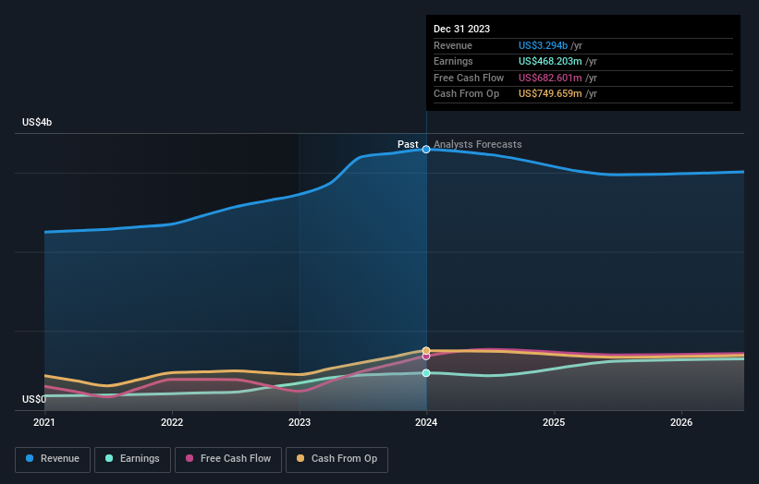Click the orange Cash From Op marker at 2024
This screenshot has height=484, width=759.
coord(426,351)
